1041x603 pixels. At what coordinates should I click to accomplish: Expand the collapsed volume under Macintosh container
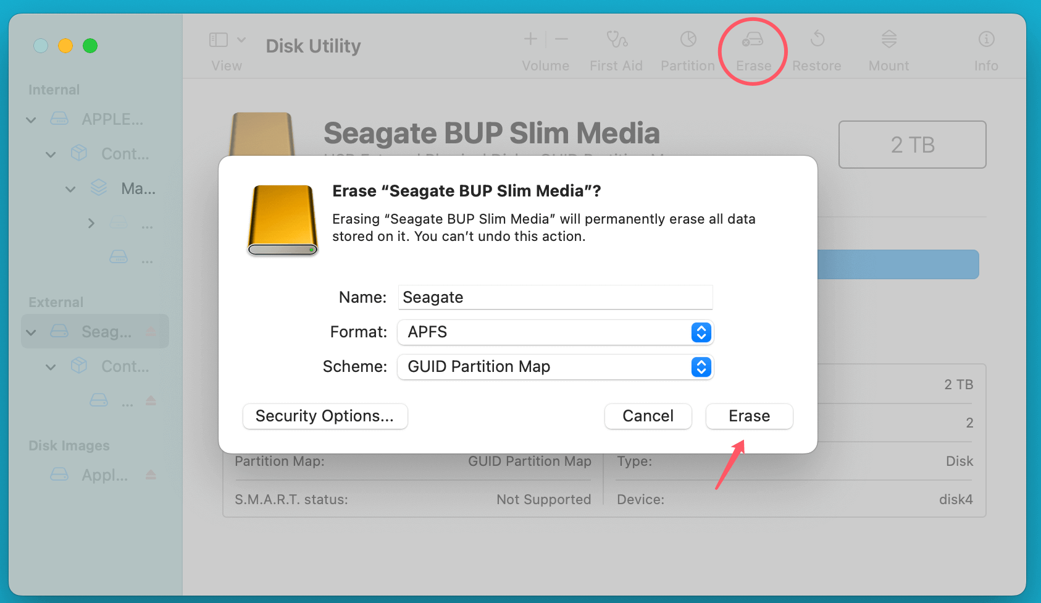tap(91, 223)
